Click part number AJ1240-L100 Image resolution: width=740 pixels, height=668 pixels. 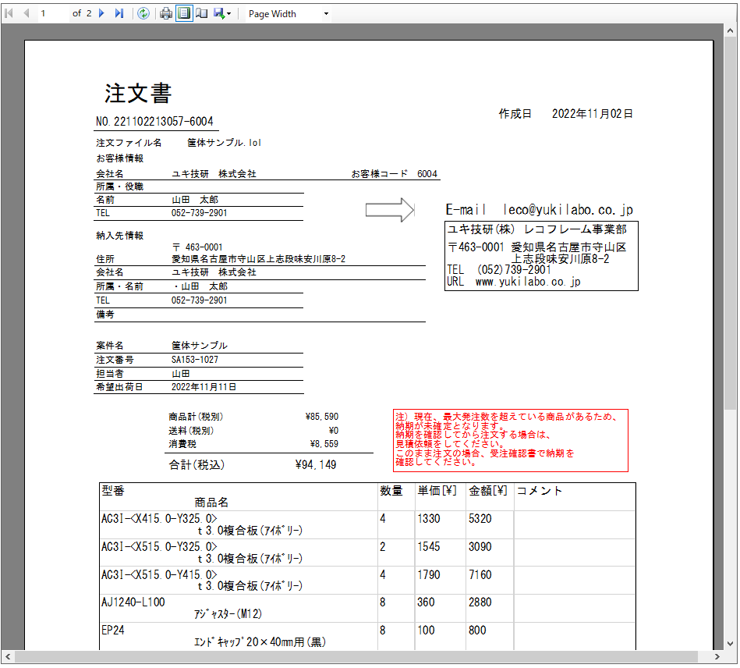(x=133, y=602)
